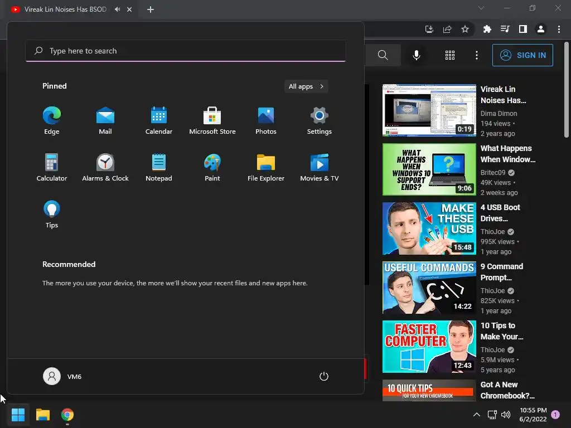Launch Movies & TV
Viewport: 571px width, 428px height.
pyautogui.click(x=320, y=167)
